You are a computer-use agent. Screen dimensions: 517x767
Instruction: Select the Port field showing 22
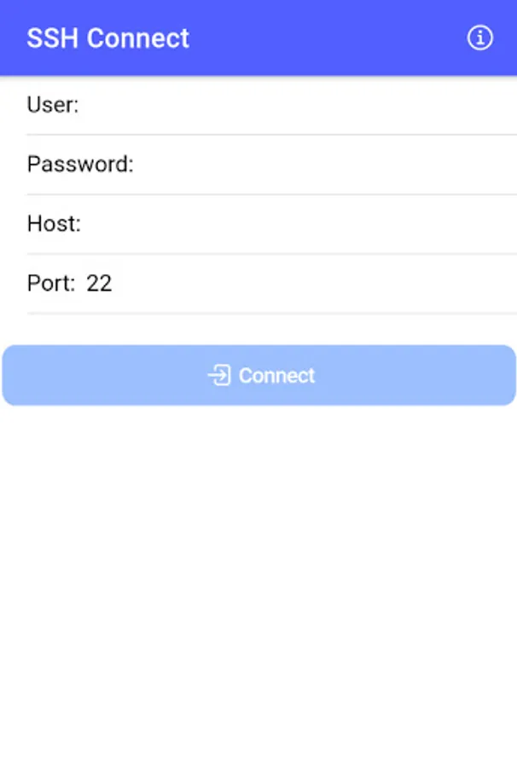point(298,283)
